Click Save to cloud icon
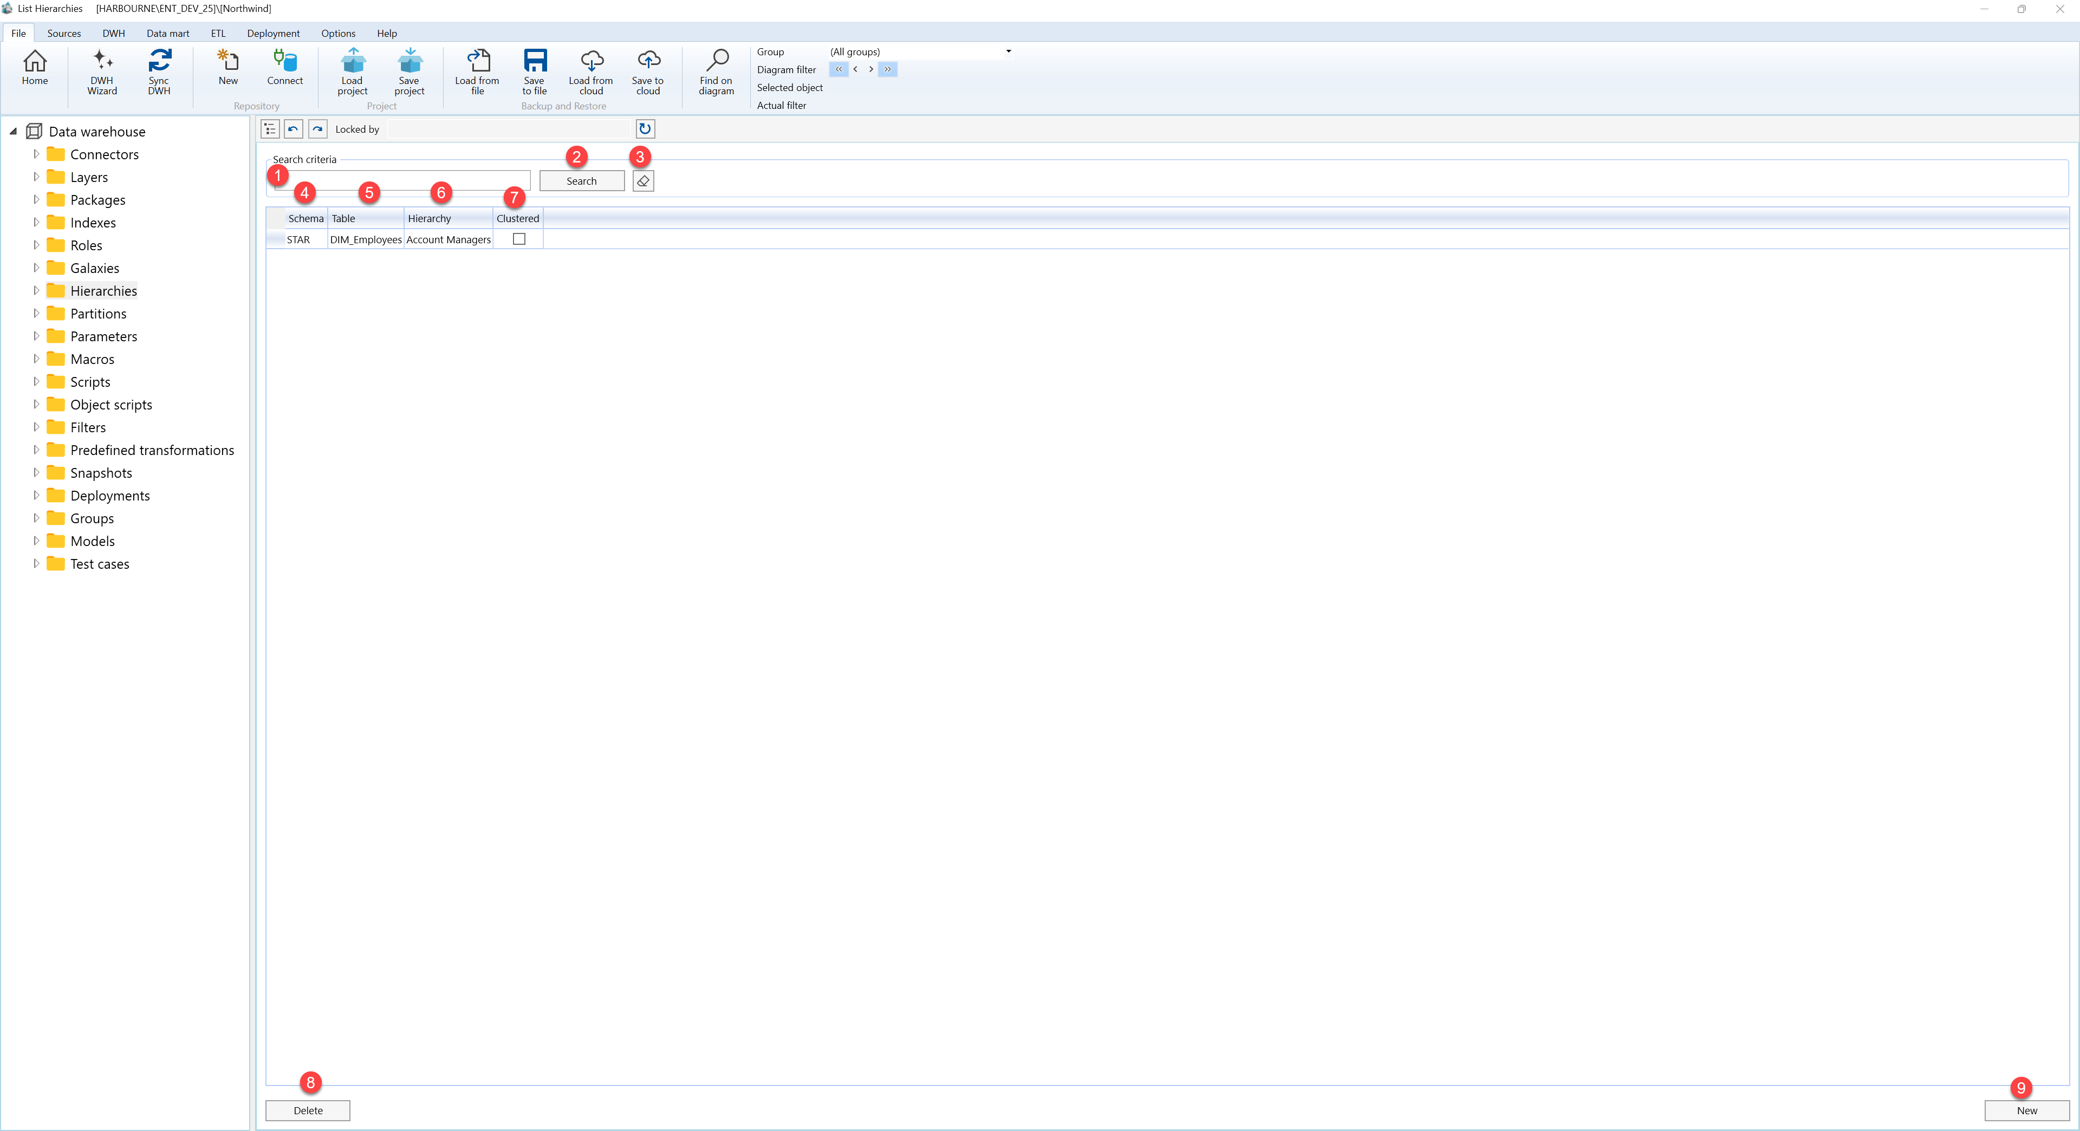Screen dimensions: 2080x1131 pyautogui.click(x=648, y=73)
